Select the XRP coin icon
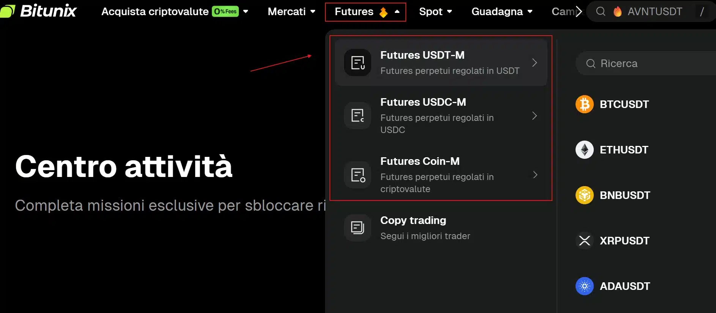 point(584,241)
